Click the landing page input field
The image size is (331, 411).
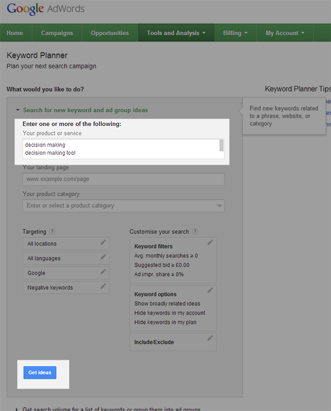tap(124, 179)
